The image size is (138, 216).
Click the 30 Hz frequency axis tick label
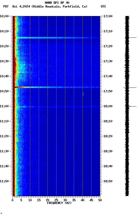(65, 200)
